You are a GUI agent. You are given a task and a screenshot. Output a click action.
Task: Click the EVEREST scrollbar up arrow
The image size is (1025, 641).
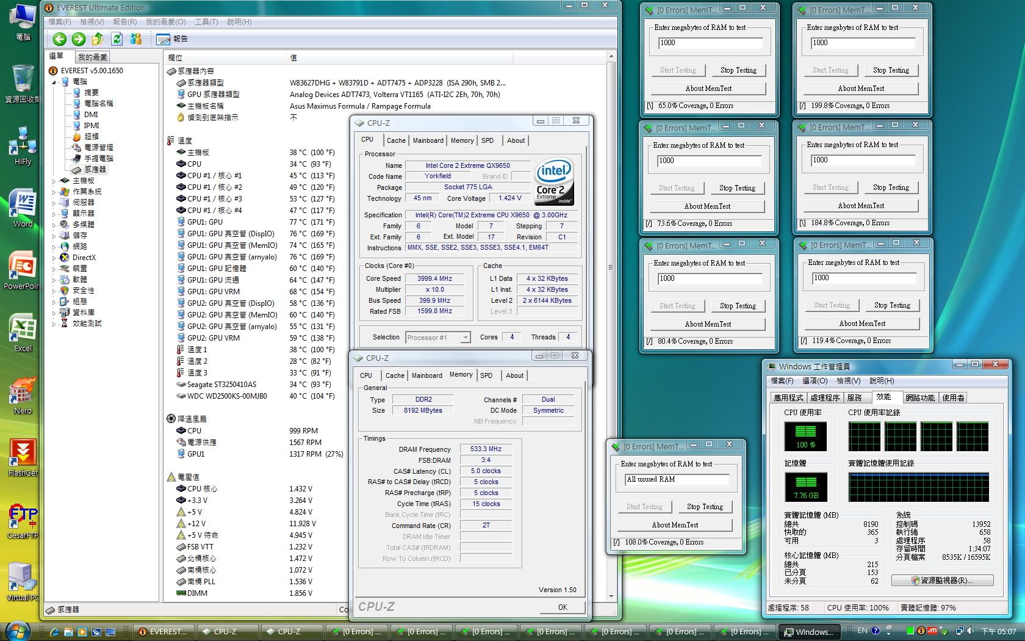[x=611, y=56]
